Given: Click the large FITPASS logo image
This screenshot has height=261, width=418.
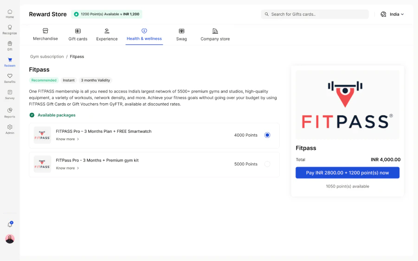Looking at the screenshot, I should coord(347,105).
